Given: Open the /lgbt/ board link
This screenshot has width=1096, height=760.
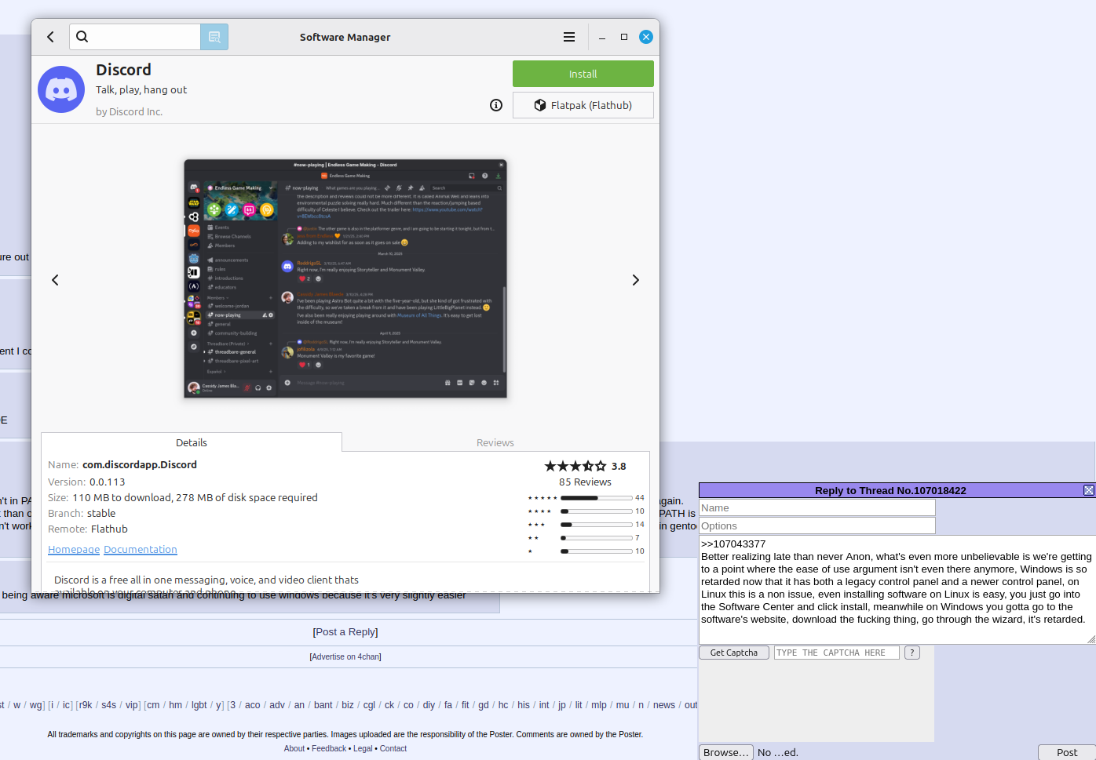Looking at the screenshot, I should coord(199,705).
